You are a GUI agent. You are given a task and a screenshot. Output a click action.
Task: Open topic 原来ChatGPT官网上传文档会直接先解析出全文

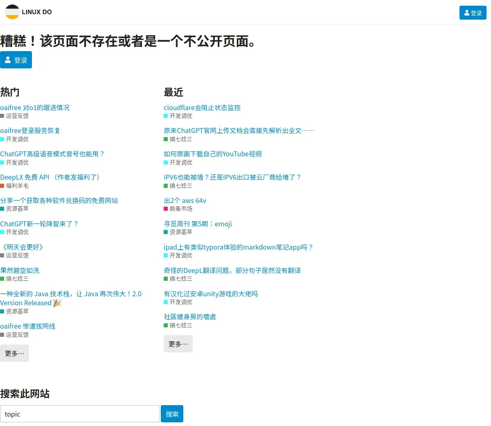[239, 131]
